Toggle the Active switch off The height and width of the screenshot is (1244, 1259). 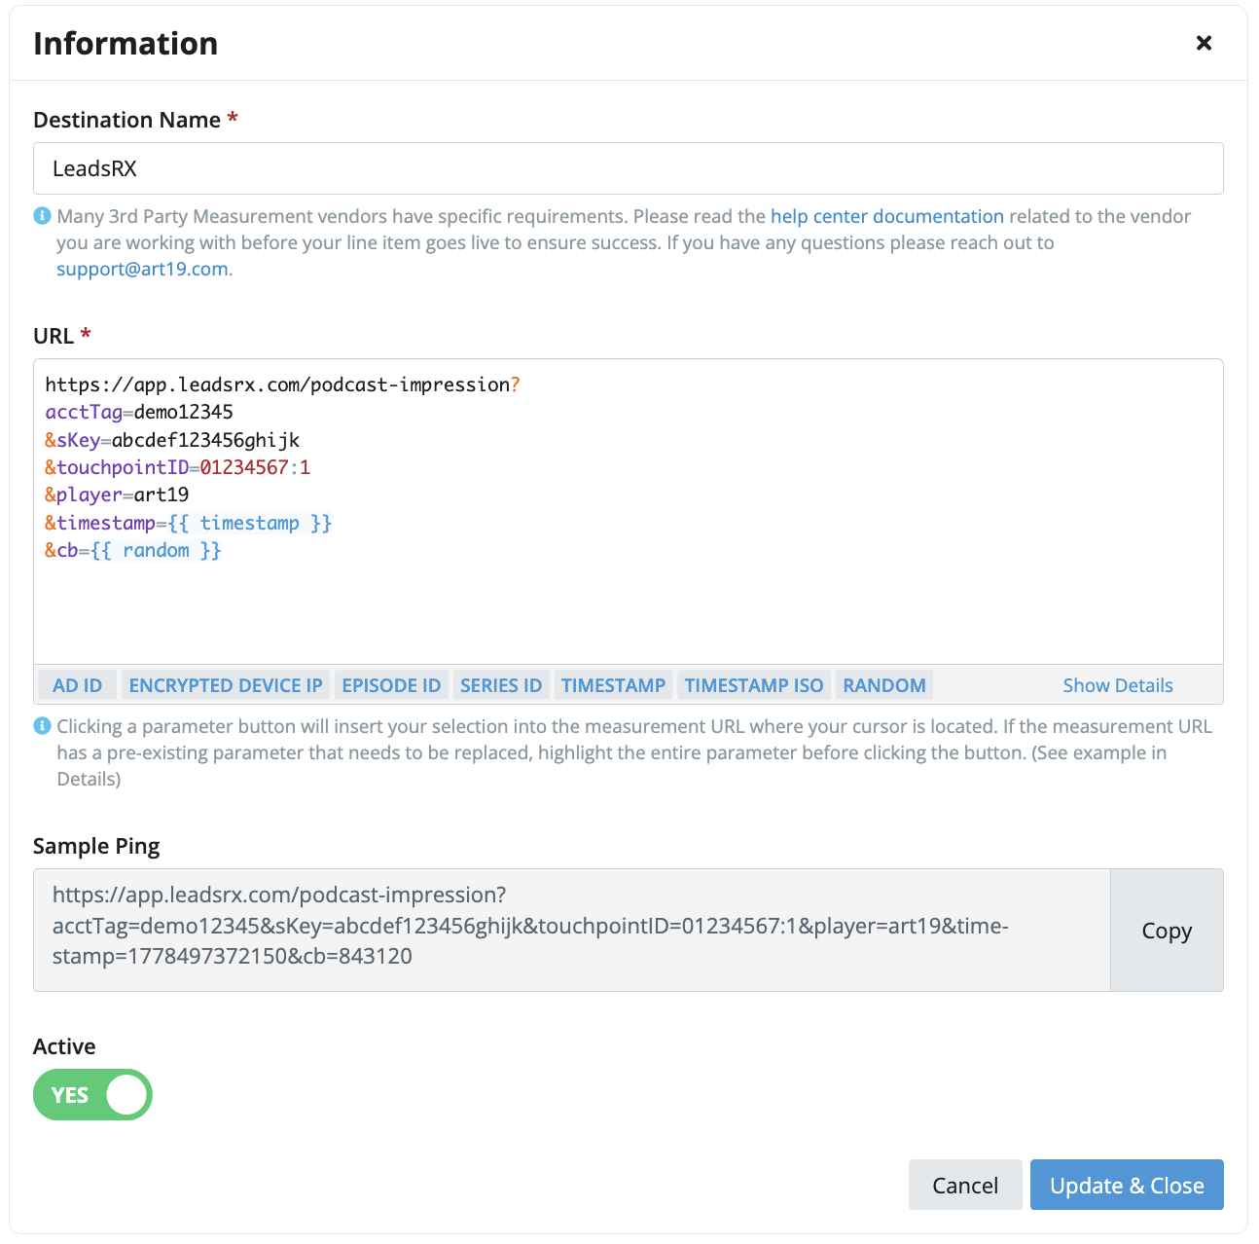click(92, 1095)
